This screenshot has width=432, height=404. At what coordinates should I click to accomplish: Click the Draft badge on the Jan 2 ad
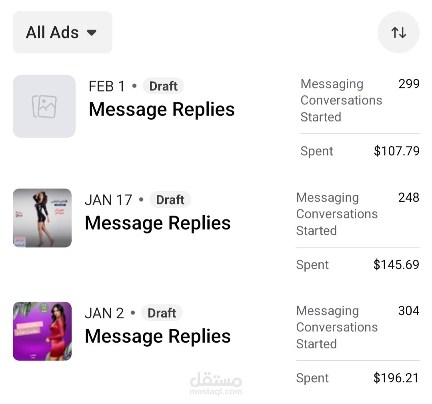pyautogui.click(x=162, y=313)
